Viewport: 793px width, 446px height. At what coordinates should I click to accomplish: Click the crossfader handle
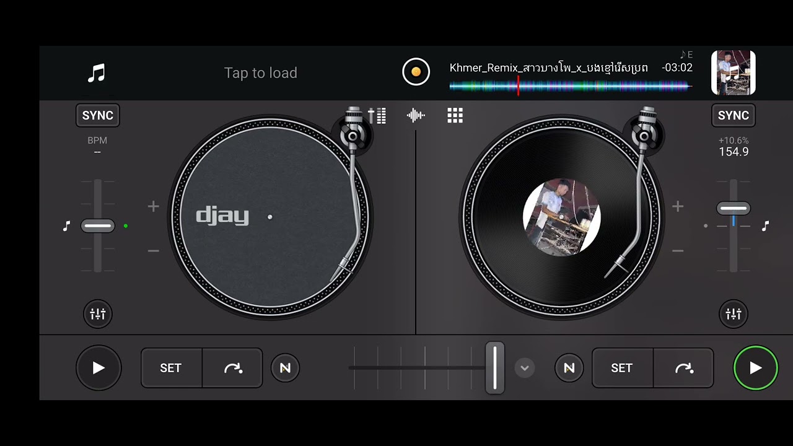pos(494,368)
